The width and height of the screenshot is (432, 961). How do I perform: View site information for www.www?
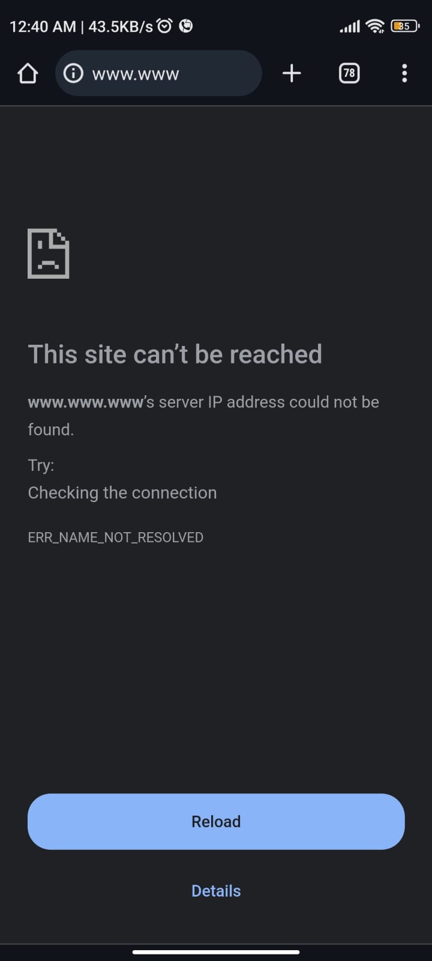click(x=73, y=73)
